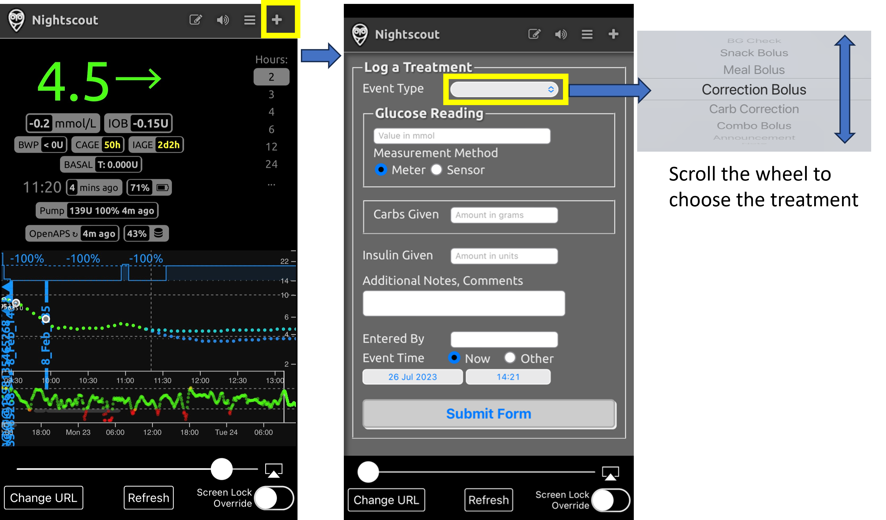Image resolution: width=886 pixels, height=520 pixels.
Task: Select Now for Event Time
Action: (454, 358)
